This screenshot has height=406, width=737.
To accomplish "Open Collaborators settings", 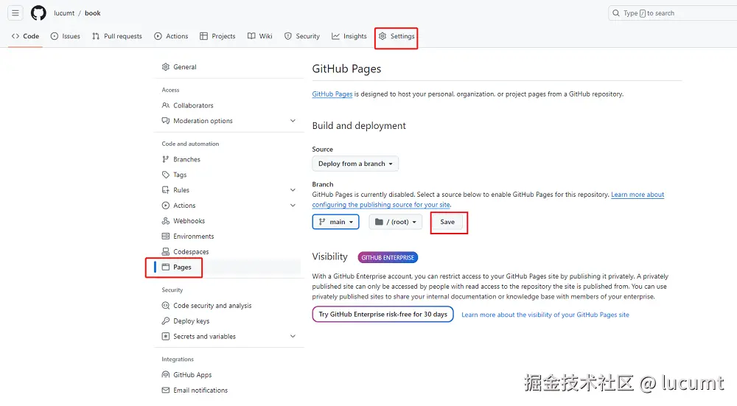I will tap(193, 105).
